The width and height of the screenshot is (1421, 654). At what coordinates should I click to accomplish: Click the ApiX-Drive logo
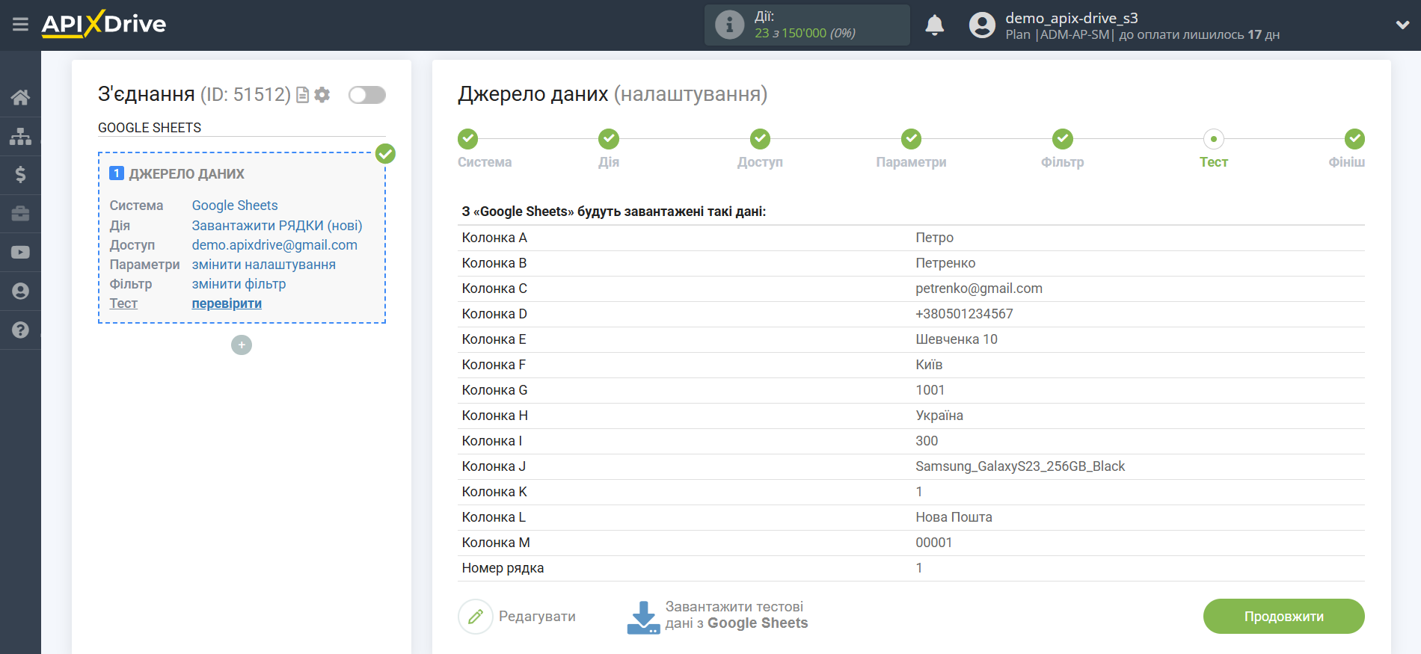coord(104,24)
